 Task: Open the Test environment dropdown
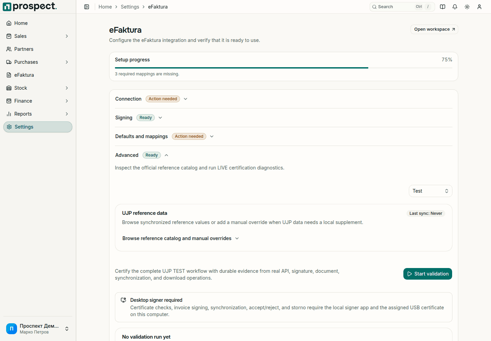click(x=430, y=191)
